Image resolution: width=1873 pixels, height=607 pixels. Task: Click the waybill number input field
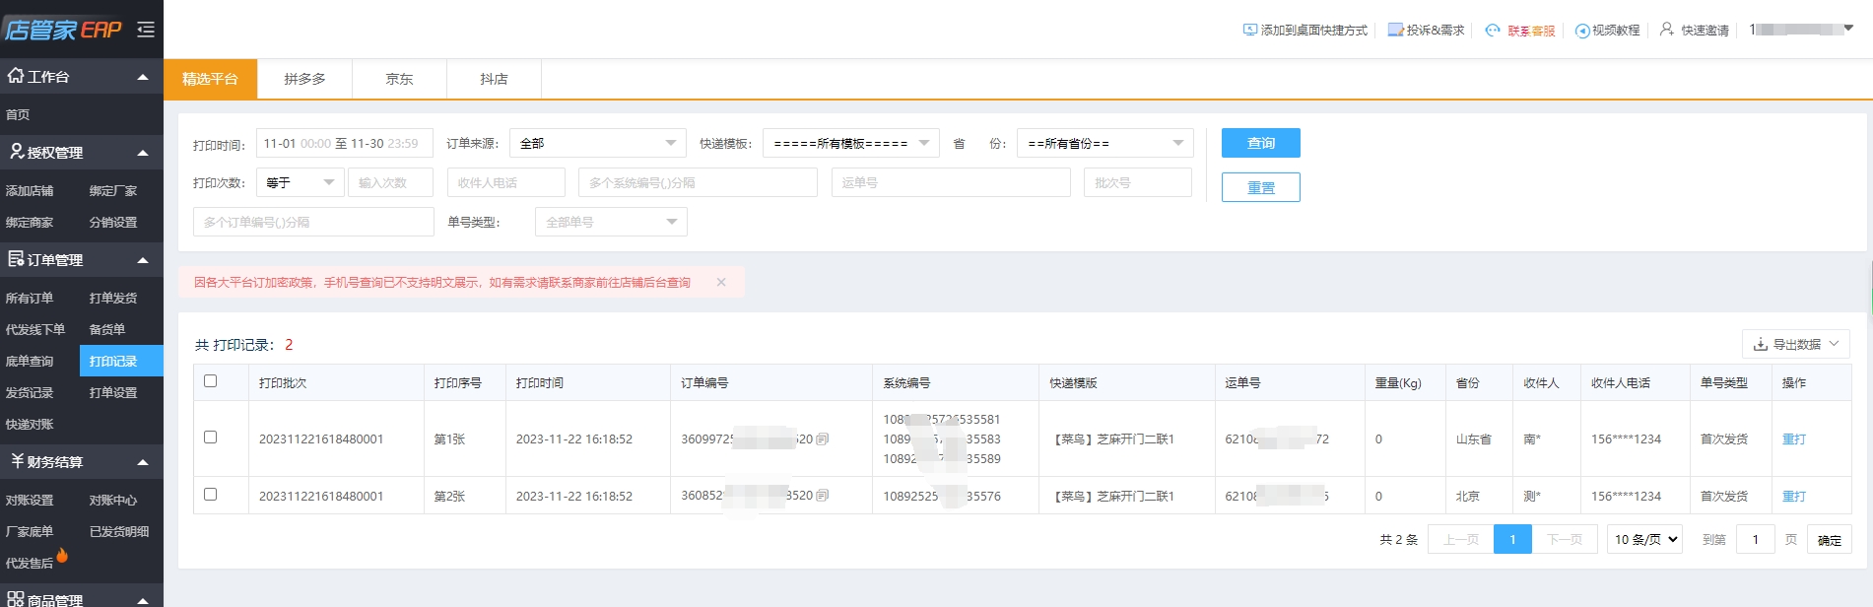click(x=950, y=182)
